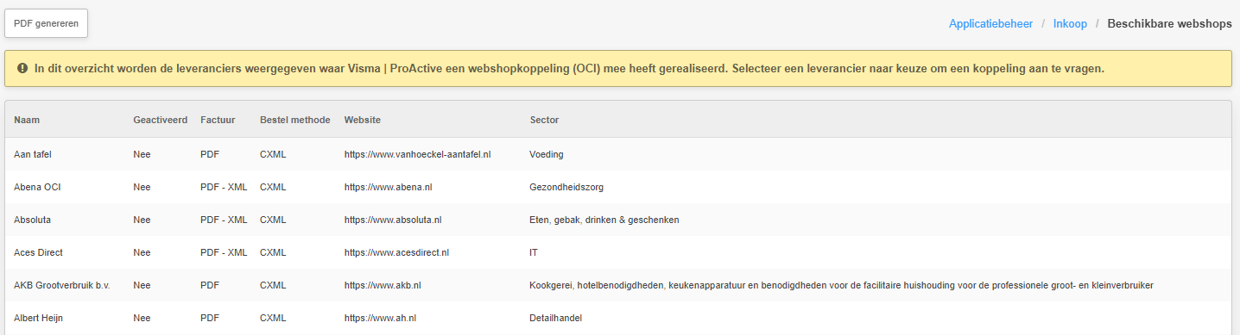The height and width of the screenshot is (335, 1240).
Task: Click the PDF genereren button
Action: coord(46,23)
